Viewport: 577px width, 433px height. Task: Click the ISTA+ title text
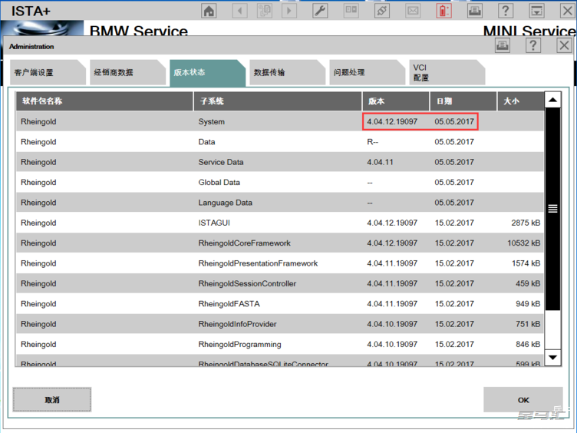click(x=31, y=11)
